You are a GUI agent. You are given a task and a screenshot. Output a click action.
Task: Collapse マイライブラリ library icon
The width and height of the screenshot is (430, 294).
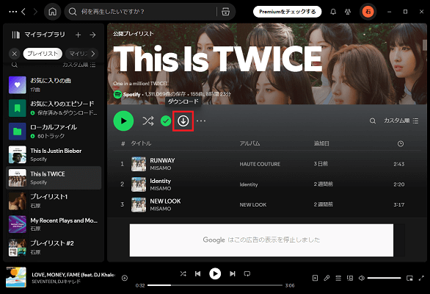[x=16, y=35]
